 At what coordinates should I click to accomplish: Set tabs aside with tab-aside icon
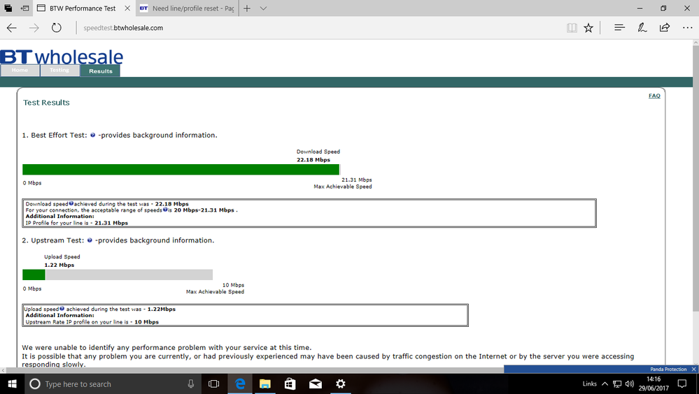[x=25, y=8]
